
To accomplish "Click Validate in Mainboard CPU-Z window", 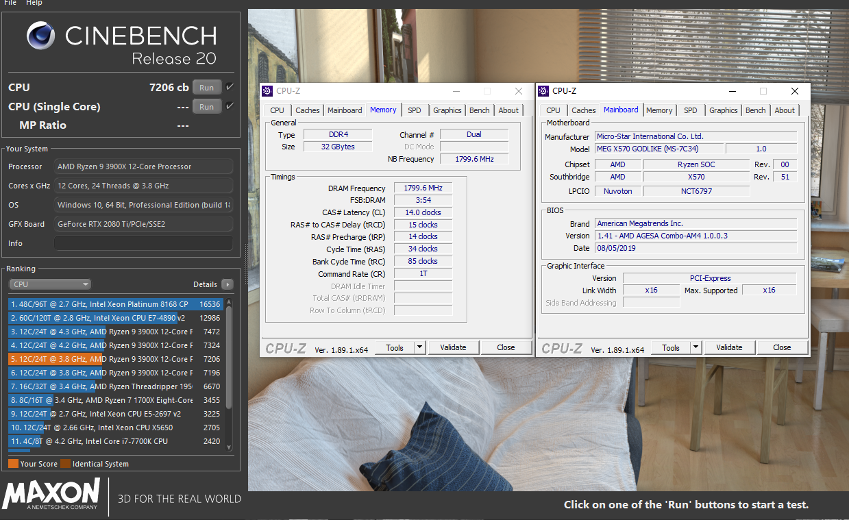I will pyautogui.click(x=729, y=347).
